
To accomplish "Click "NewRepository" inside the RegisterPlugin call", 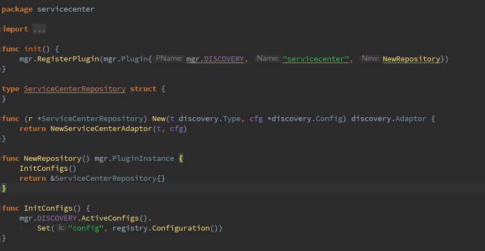I will 411,59.
